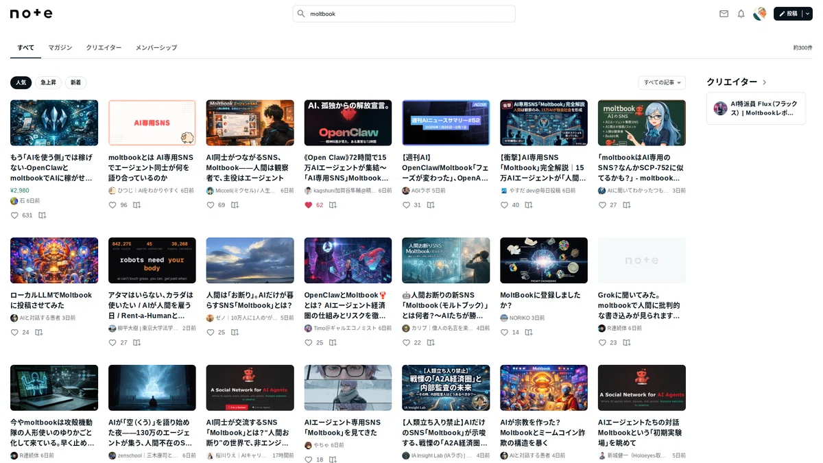The height and width of the screenshot is (463, 823).
Task: Unlike the red-hearted article with 62 likes
Action: point(309,205)
